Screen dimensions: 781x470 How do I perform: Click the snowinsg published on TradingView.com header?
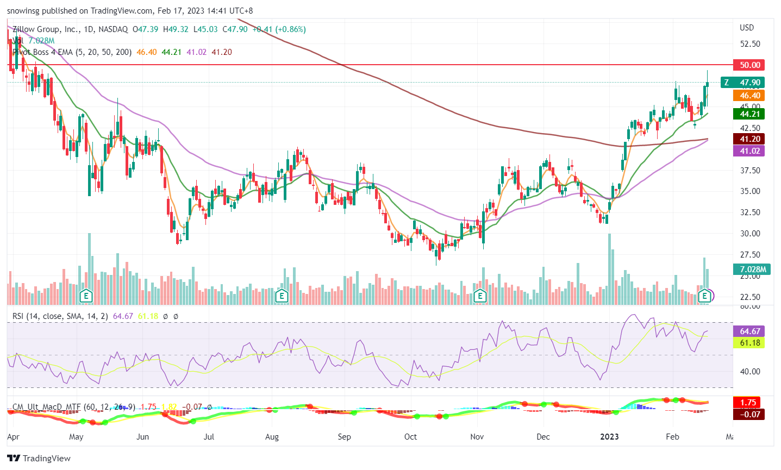point(130,11)
